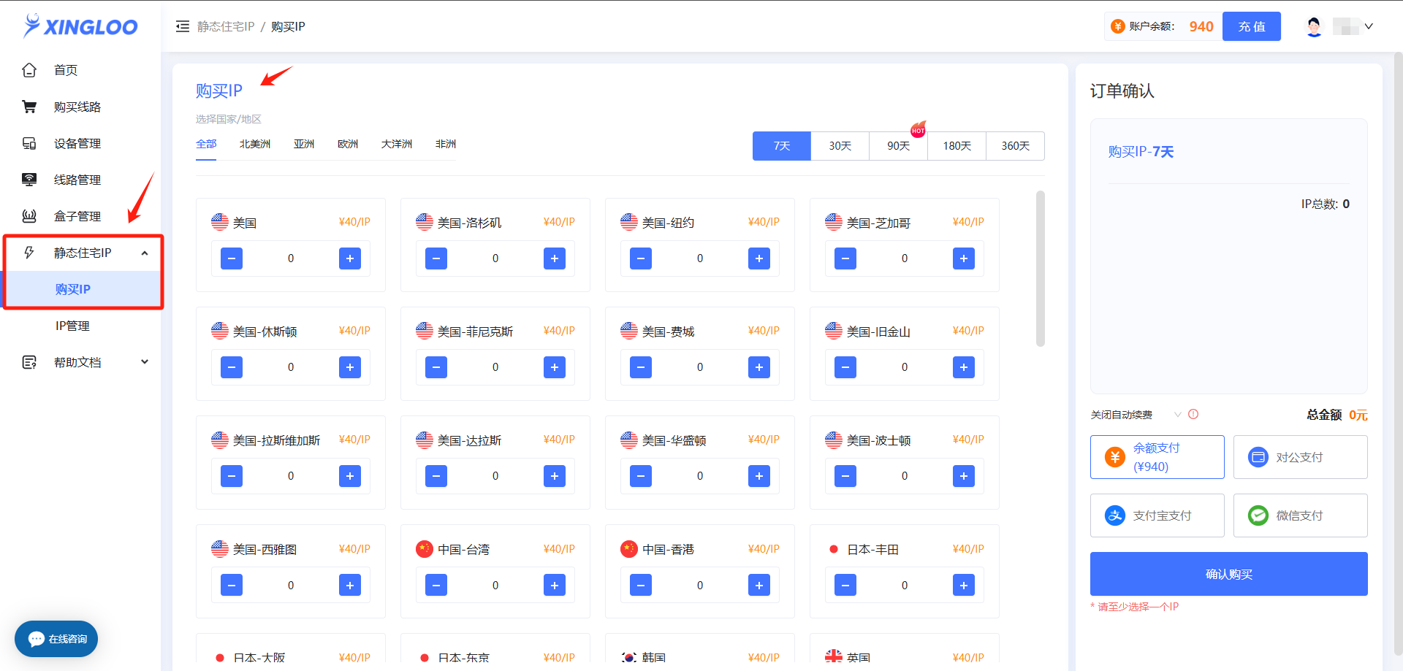
Task: Click the IP list vertical scrollbar
Action: [1040, 269]
